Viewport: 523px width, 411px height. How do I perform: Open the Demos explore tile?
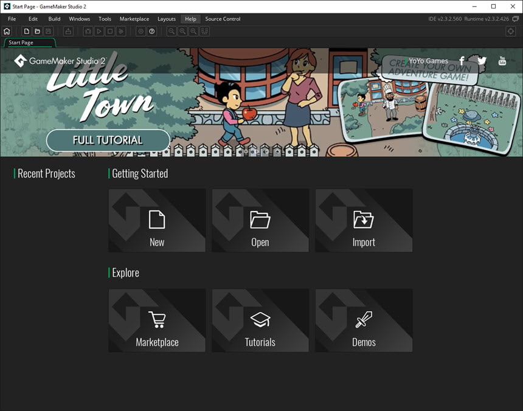(364, 320)
